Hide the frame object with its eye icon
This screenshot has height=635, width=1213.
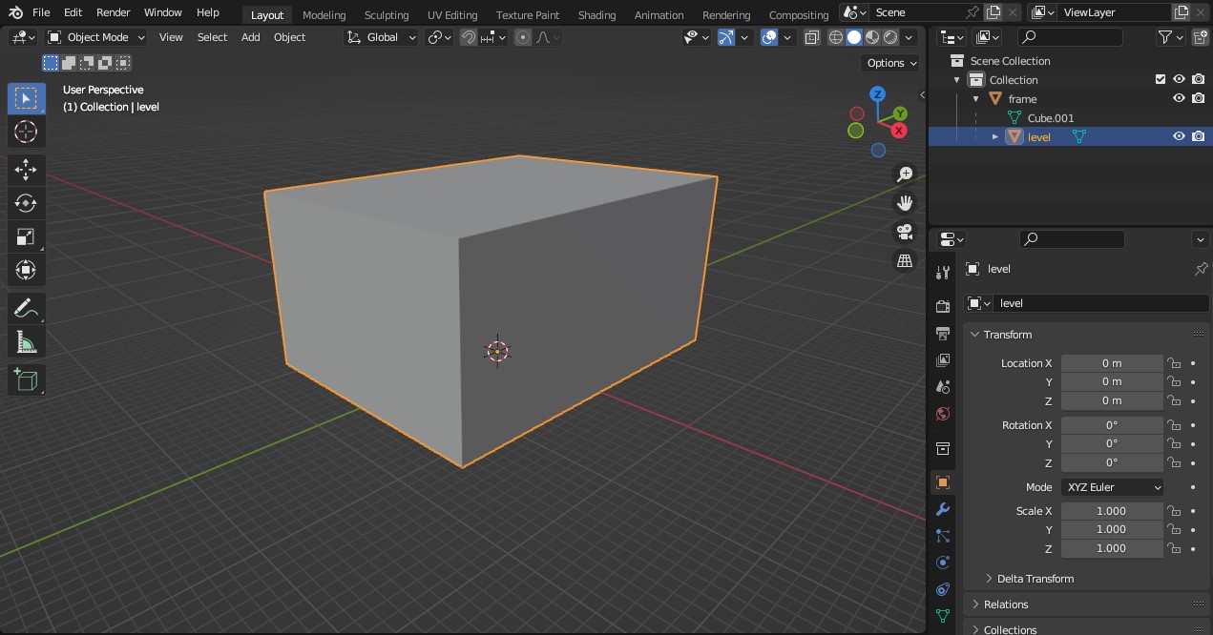(1180, 98)
